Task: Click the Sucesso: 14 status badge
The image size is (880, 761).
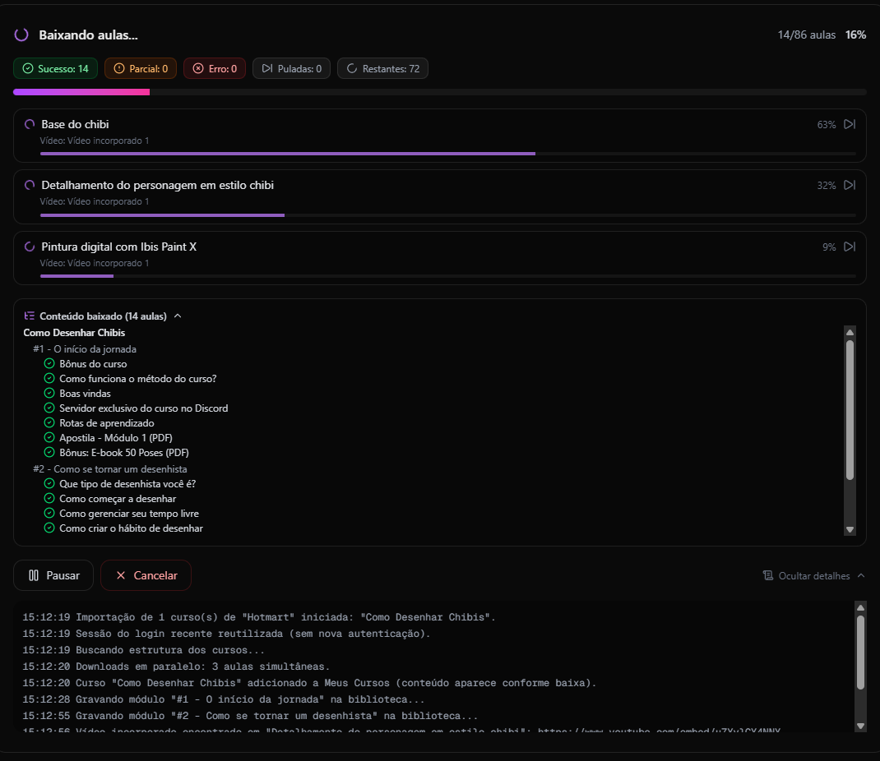Action: 56,68
